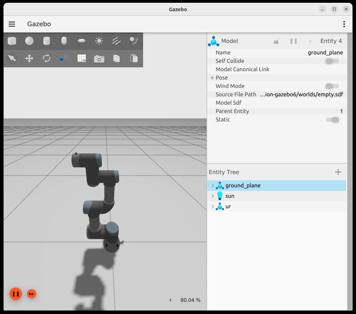Viewport: 356px width, 314px height.
Task: Minimize the Gazebo window
Action: click(322, 9)
